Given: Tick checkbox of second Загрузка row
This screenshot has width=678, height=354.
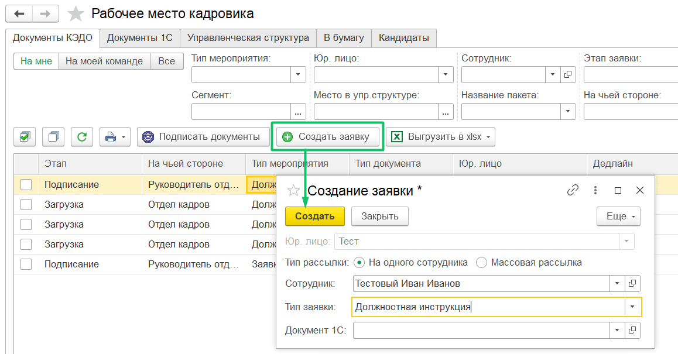Looking at the screenshot, I should [26, 224].
